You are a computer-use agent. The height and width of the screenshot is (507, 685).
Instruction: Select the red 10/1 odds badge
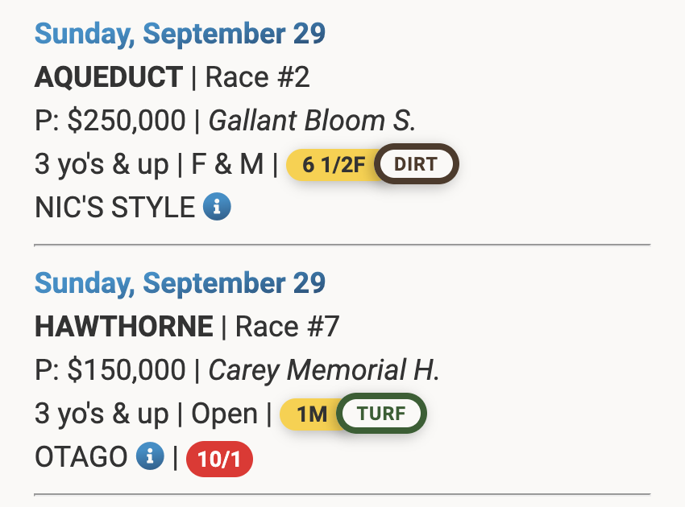(219, 459)
